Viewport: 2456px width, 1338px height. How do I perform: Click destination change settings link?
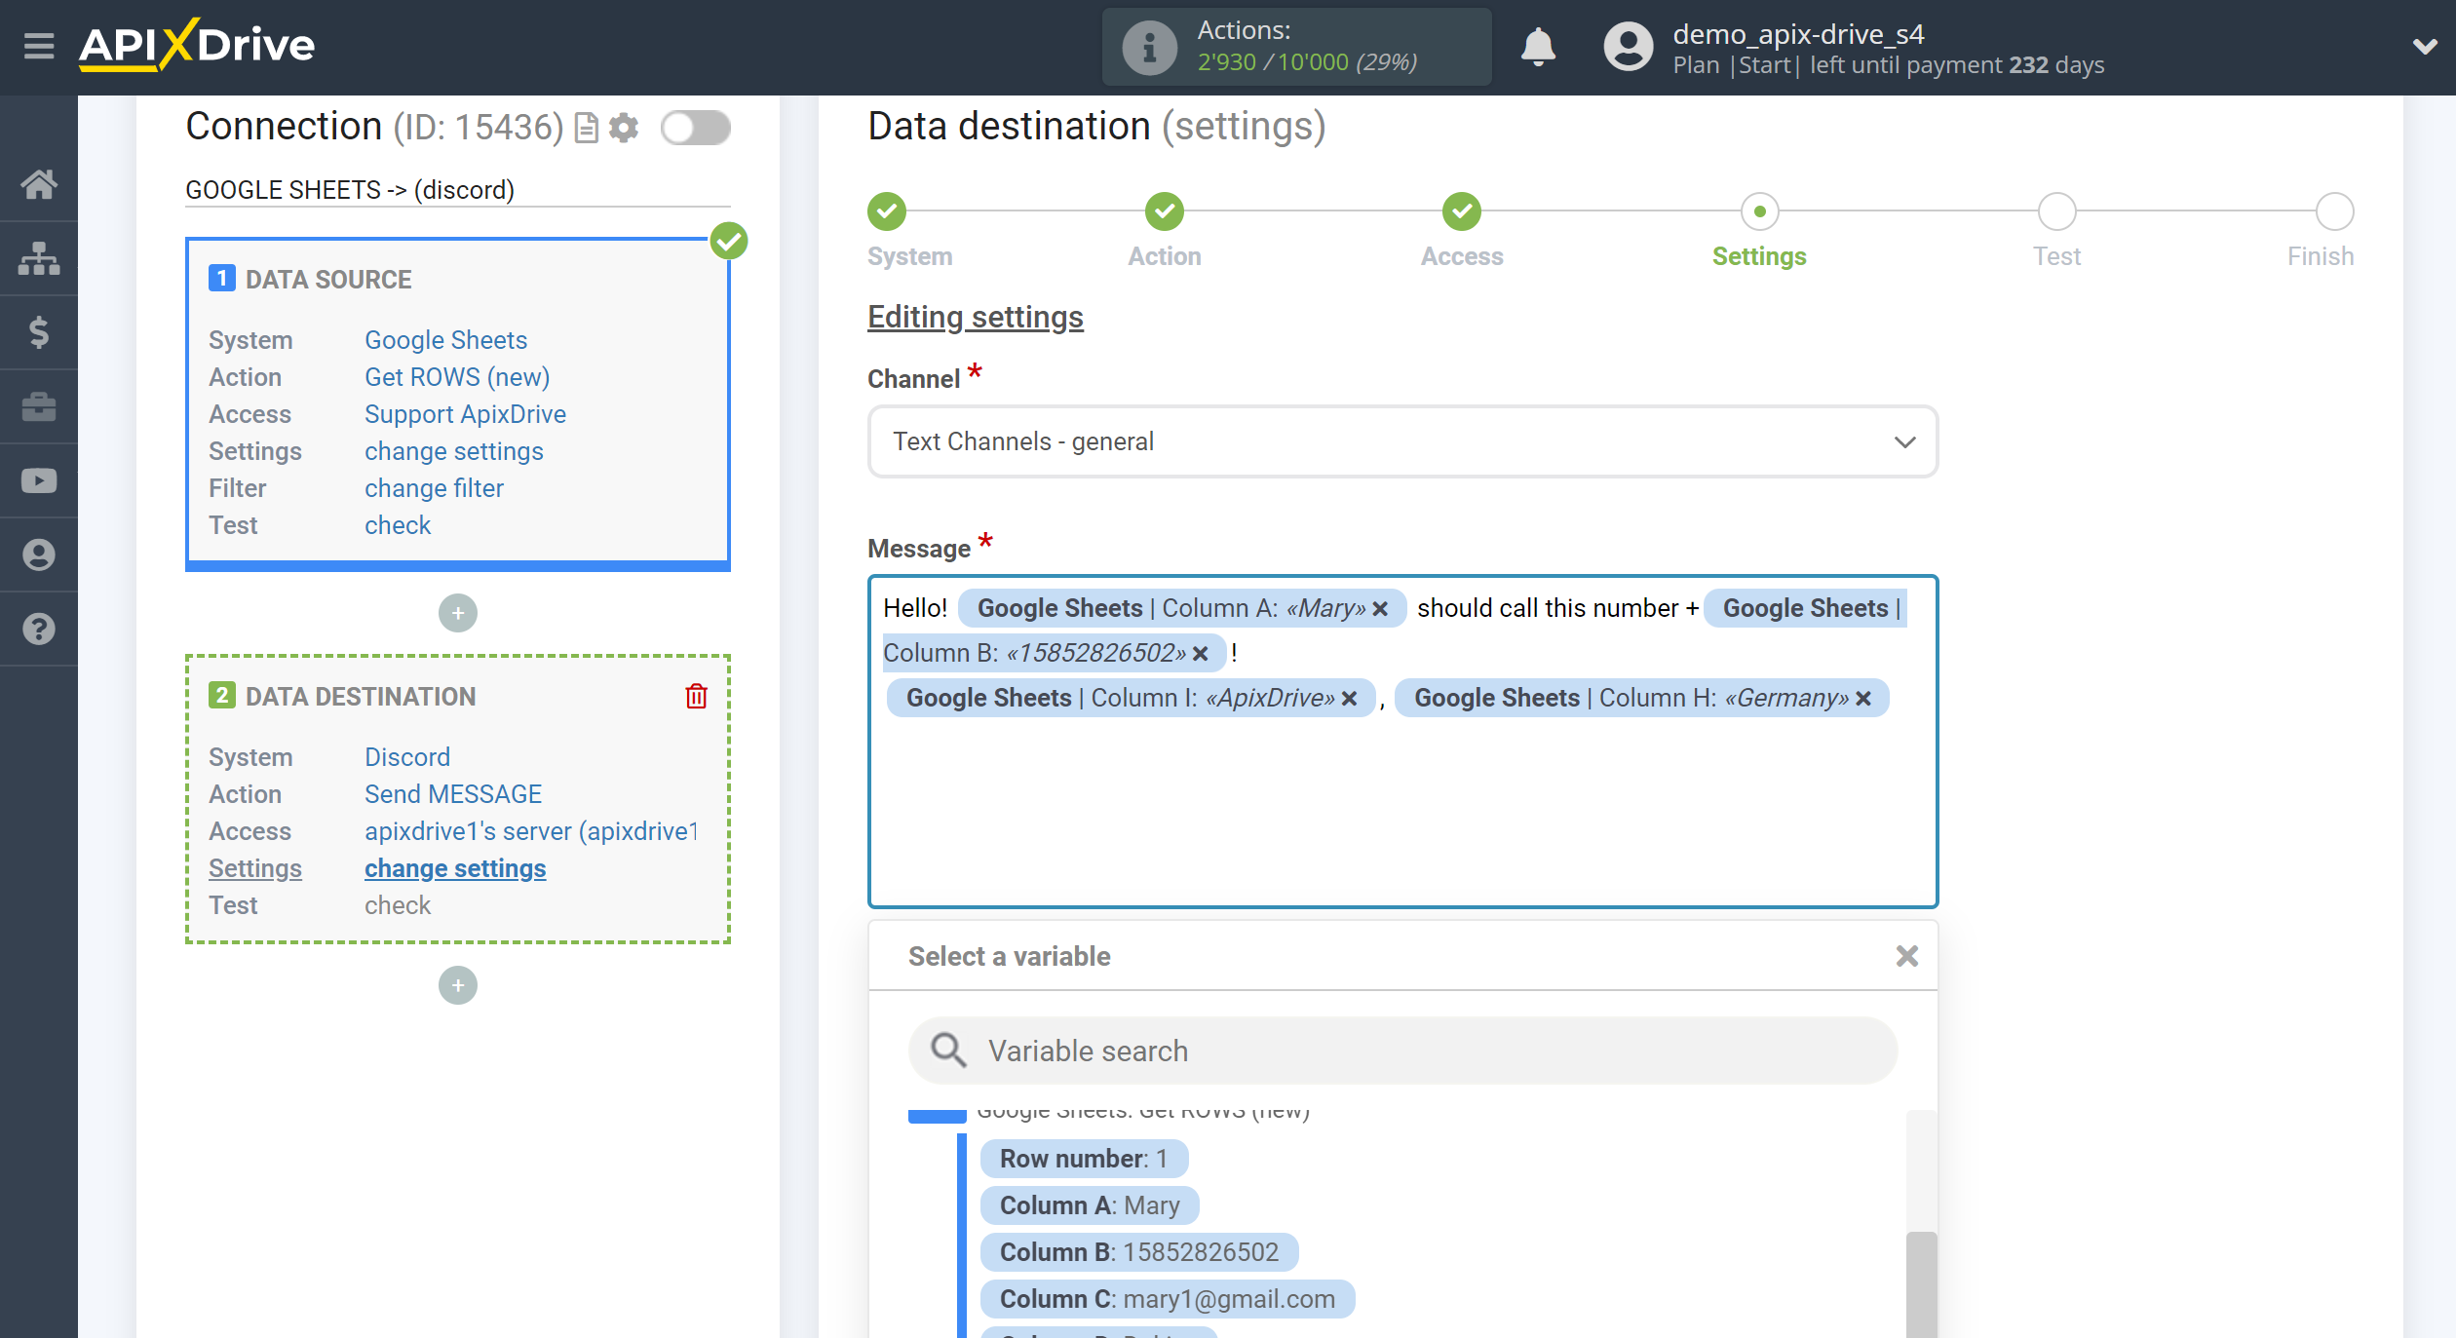455,868
